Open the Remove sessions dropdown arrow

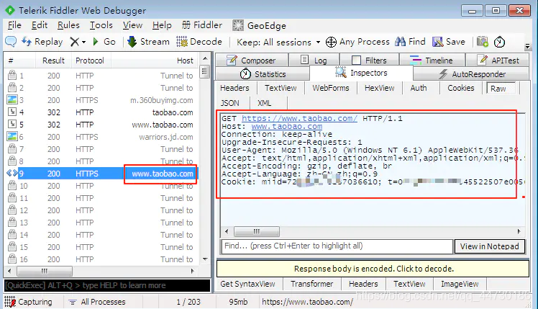83,42
